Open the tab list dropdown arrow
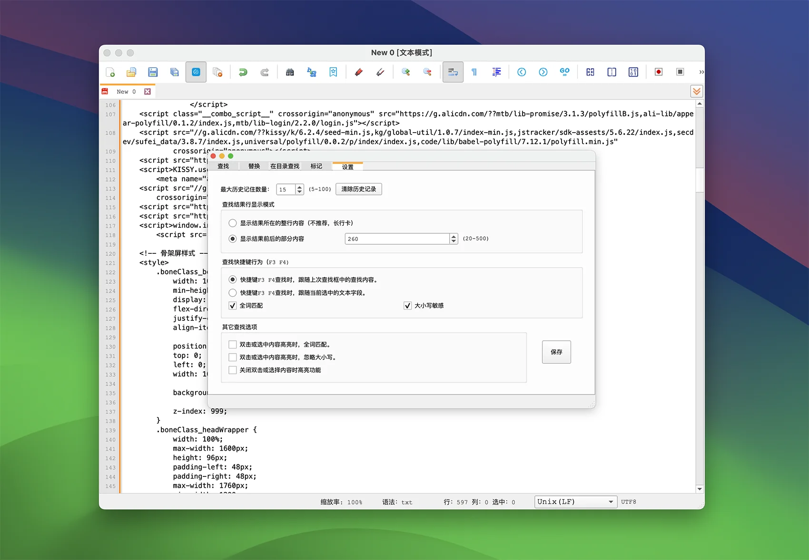809x560 pixels. point(697,91)
